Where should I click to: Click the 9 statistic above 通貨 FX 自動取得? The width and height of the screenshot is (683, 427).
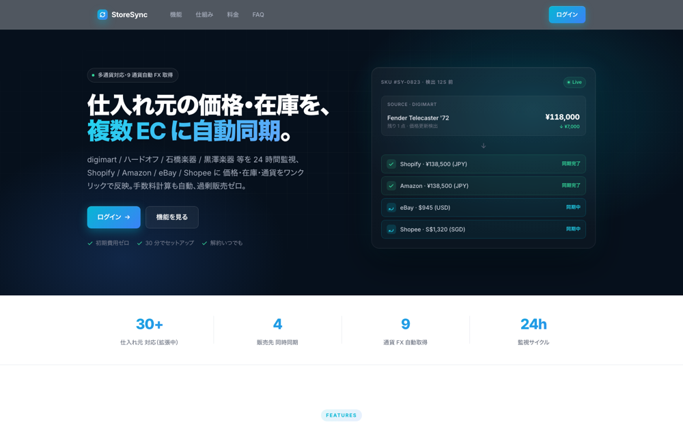(406, 324)
